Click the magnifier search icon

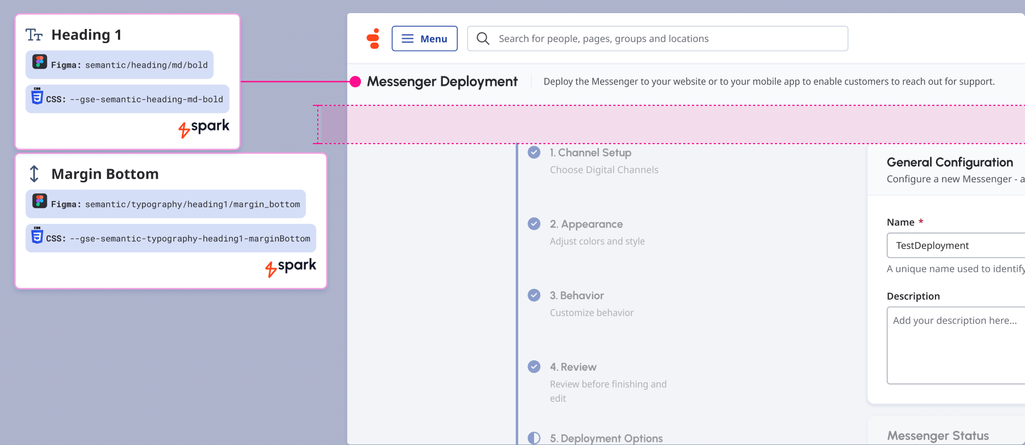click(x=483, y=39)
